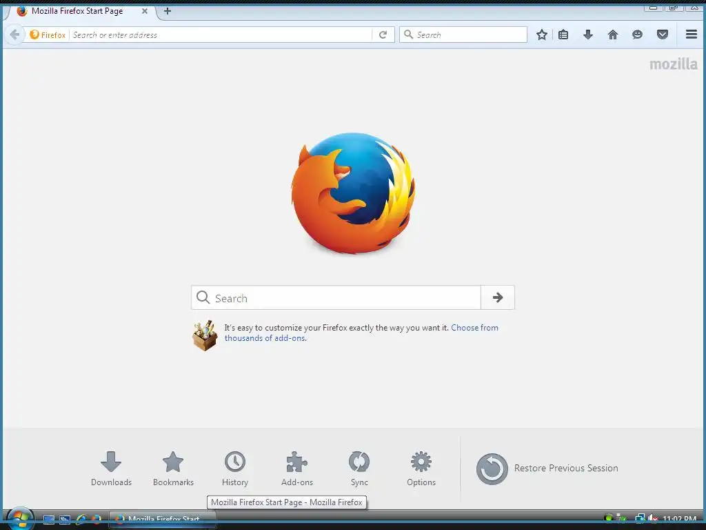Click the Mozilla Firefox Start taskbar button
Screen dimensions: 706x530
pos(163,520)
